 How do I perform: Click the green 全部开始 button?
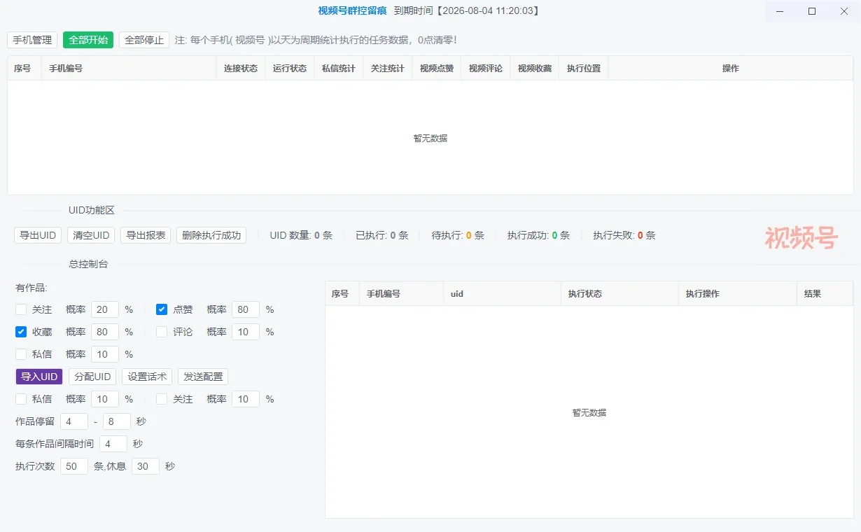(88, 40)
